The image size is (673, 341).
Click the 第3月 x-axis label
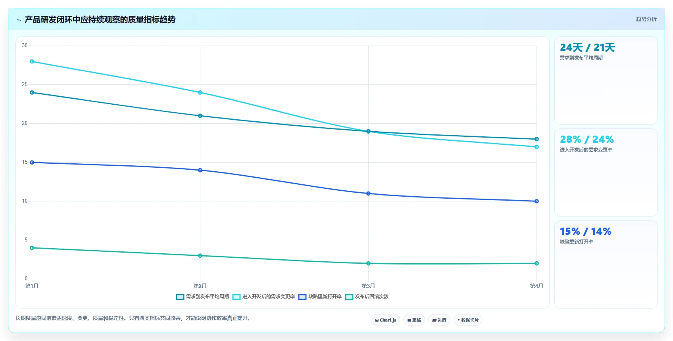[368, 286]
